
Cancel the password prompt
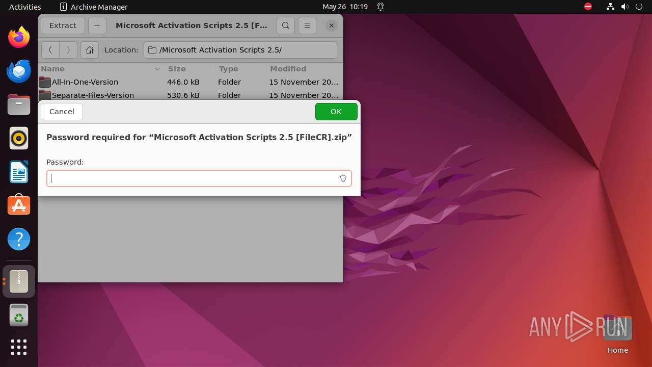pyautogui.click(x=62, y=112)
